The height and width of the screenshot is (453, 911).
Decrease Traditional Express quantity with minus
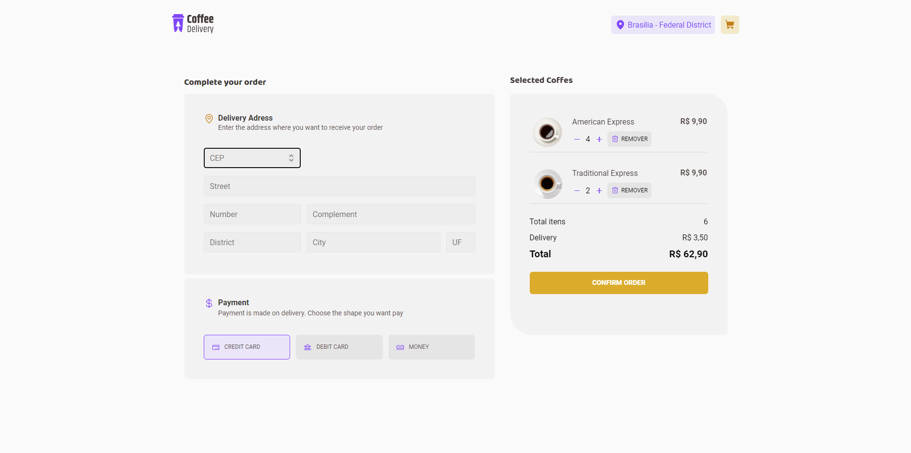click(577, 190)
